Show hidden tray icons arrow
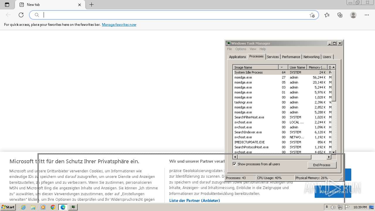Screen dimensions: 375x211 click(327, 207)
